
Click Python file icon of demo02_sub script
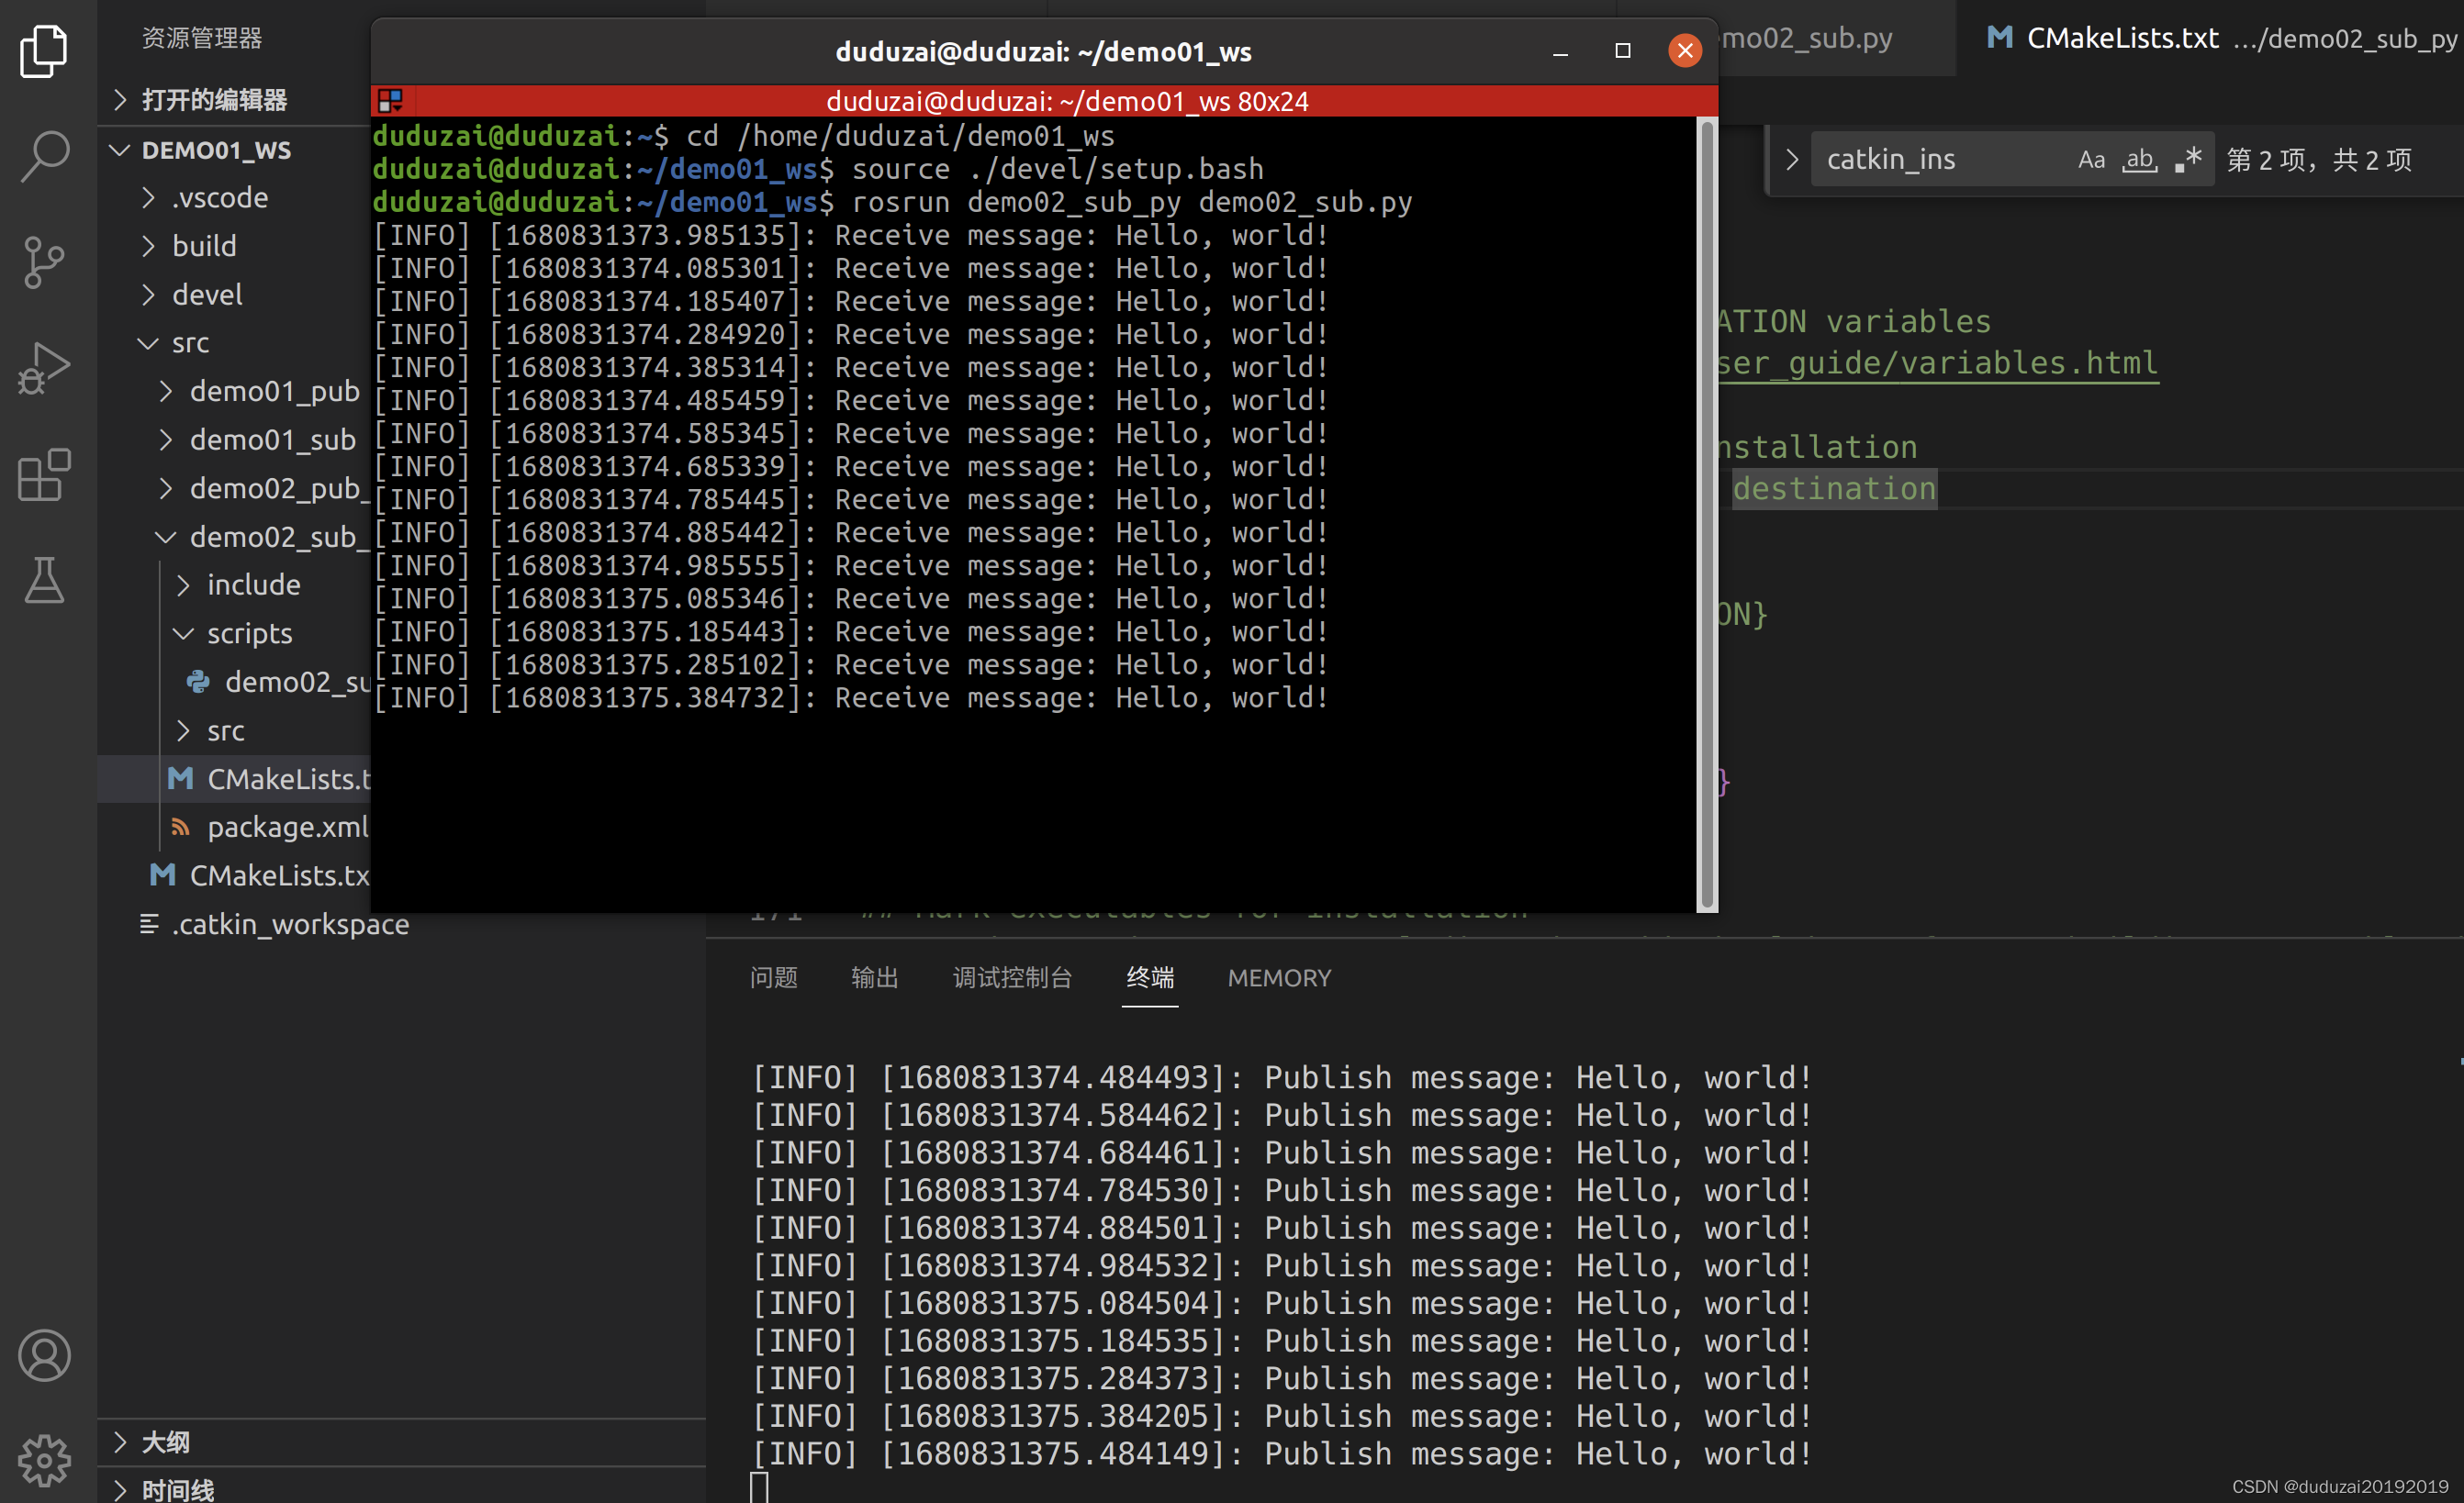198,682
